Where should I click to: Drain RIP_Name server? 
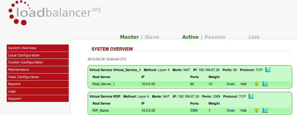pos(231,110)
